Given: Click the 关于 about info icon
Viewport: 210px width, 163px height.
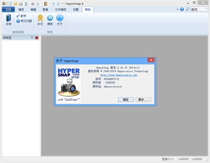Looking at the screenshot, I should pyautogui.click(x=60, y=20).
